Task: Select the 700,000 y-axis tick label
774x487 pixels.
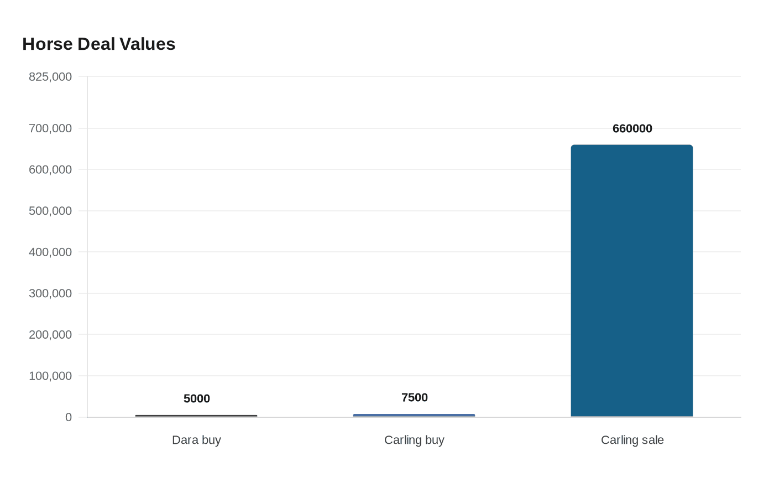Action: pos(50,129)
